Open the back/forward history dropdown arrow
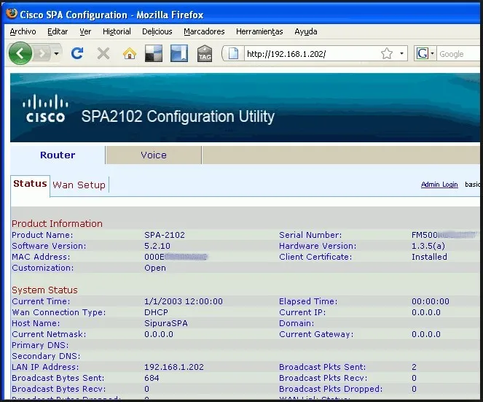This screenshot has height=402, width=483. tap(56, 54)
